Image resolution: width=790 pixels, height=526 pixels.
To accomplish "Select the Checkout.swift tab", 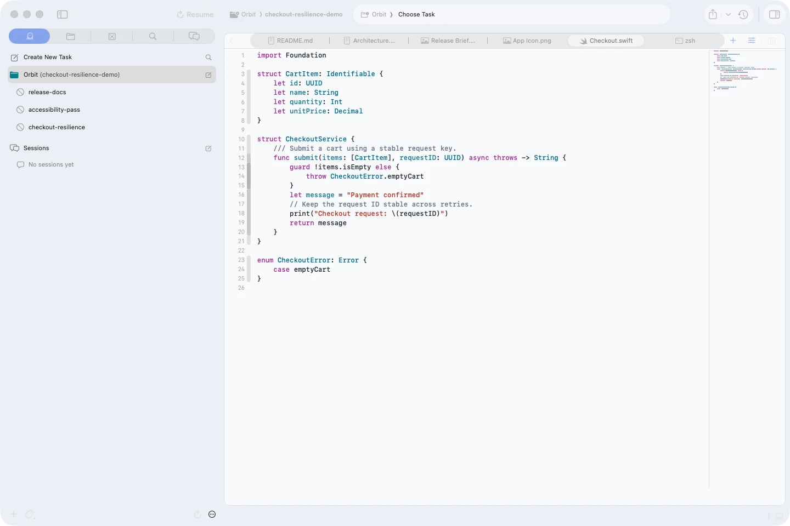I will (x=606, y=41).
